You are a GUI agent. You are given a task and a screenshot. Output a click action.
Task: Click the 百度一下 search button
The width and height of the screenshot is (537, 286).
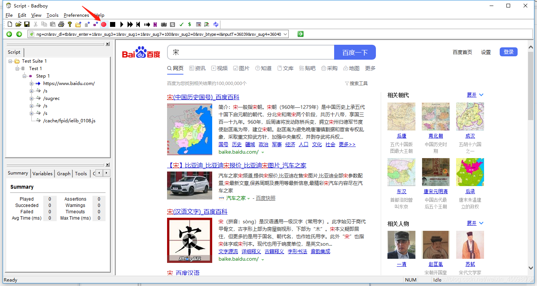click(355, 53)
